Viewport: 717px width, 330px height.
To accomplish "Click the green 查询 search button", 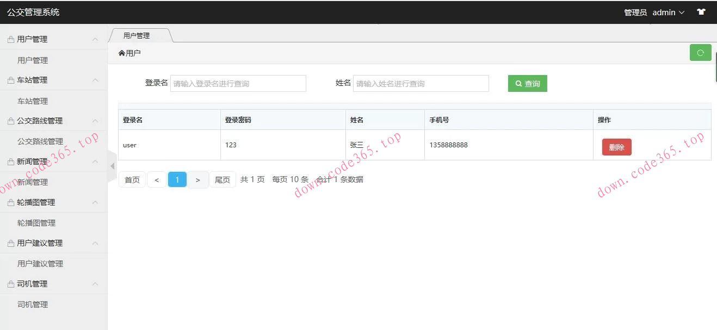I will tap(528, 83).
